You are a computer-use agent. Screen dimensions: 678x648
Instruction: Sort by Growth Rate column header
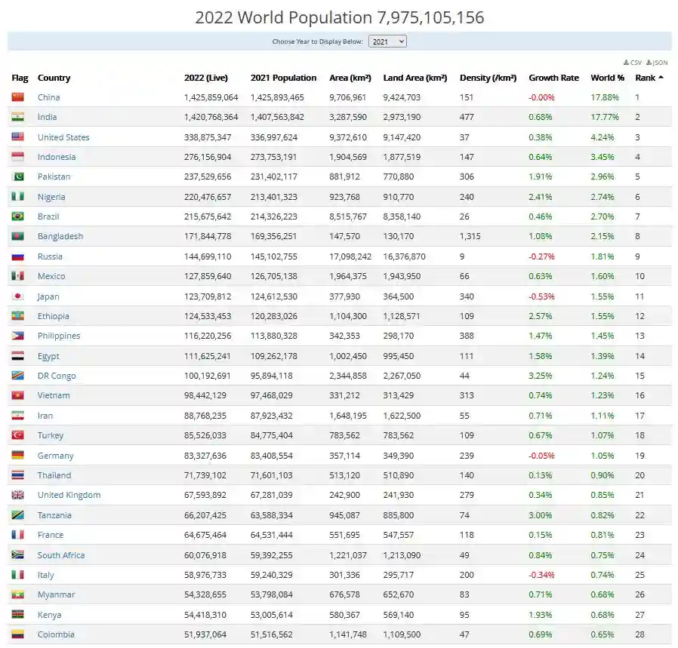[x=553, y=78]
